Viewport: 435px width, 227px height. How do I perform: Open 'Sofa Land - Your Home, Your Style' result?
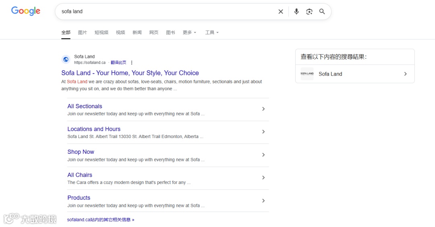[130, 73]
